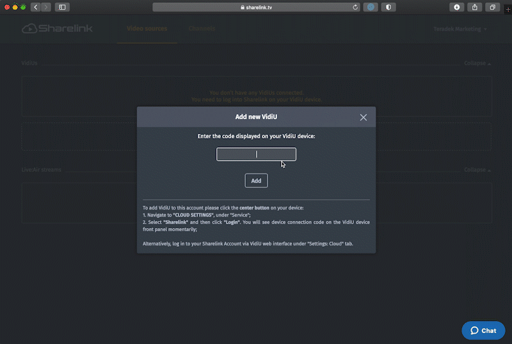This screenshot has width=512, height=344.
Task: Click the Safari share icon
Action: (475, 7)
